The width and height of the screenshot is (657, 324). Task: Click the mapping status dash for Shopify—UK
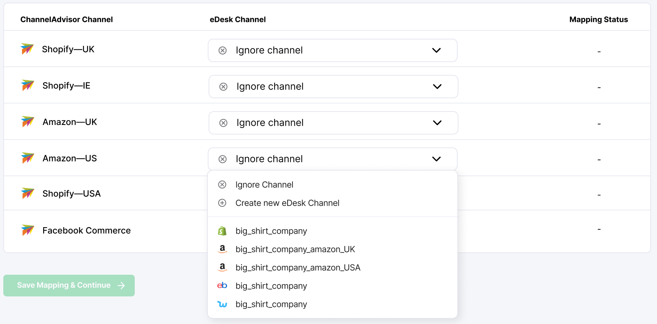pos(599,51)
